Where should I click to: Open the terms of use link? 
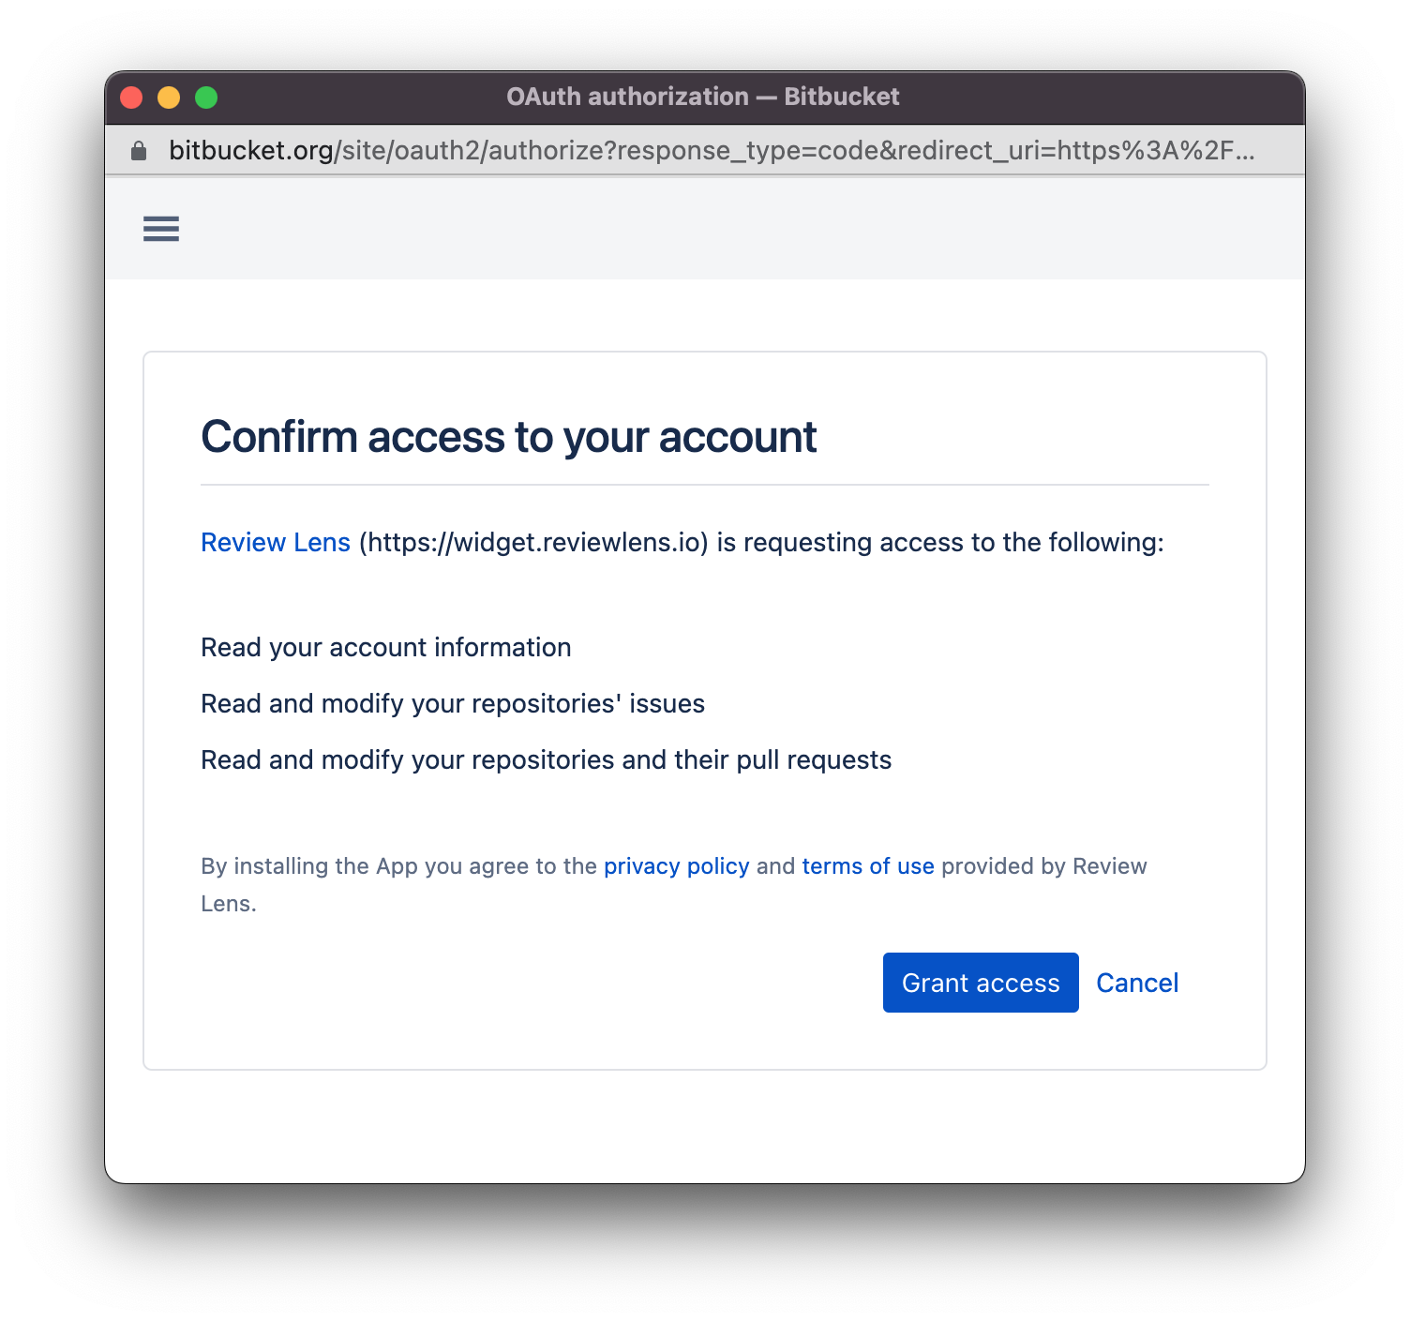867,866
